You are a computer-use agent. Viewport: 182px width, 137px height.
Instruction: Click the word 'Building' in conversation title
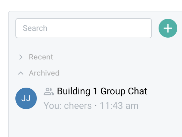click(74, 91)
